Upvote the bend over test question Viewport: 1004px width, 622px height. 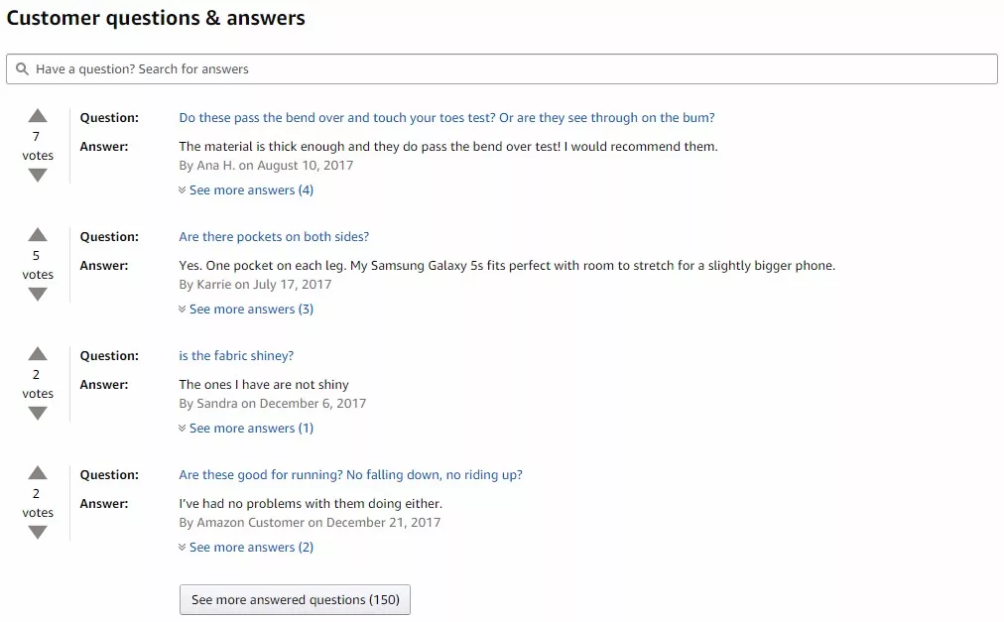38,116
